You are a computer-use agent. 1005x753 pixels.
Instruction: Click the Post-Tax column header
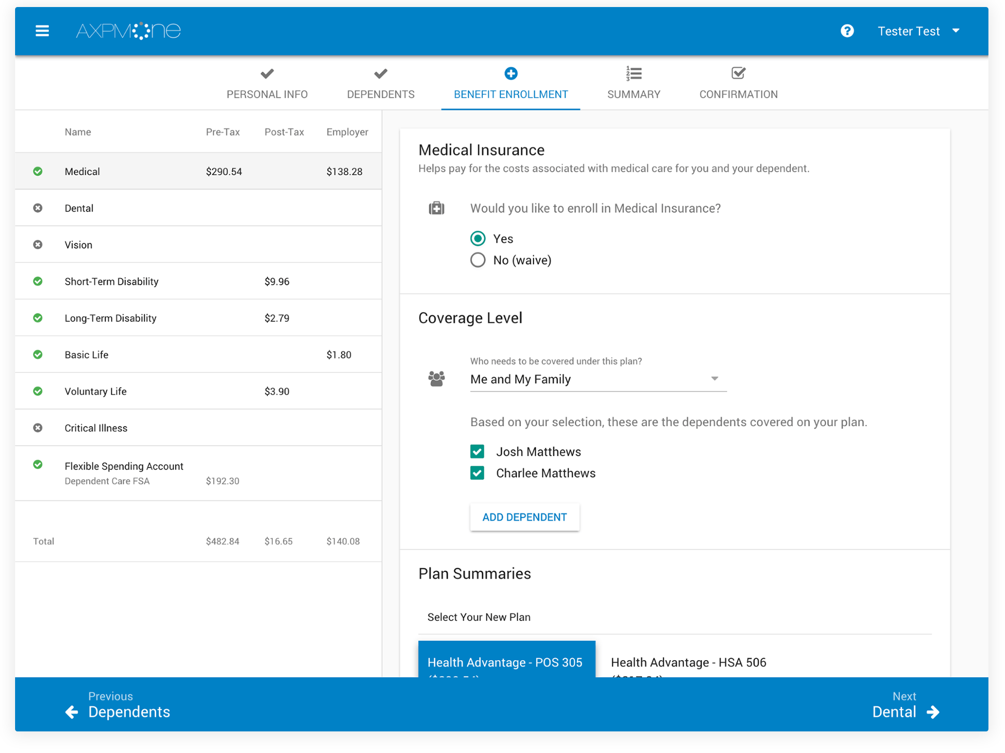(284, 132)
